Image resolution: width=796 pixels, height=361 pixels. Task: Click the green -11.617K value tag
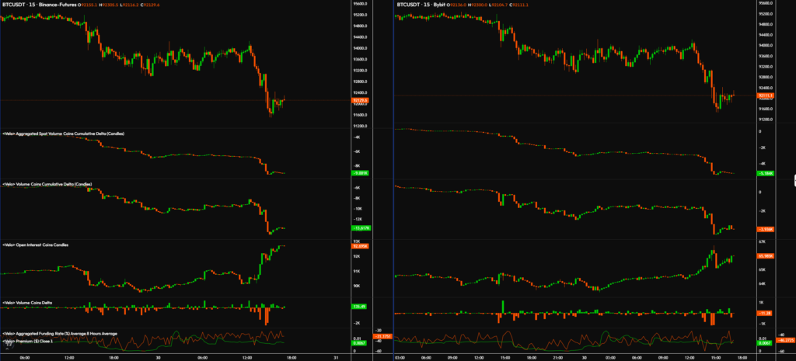[x=361, y=229]
